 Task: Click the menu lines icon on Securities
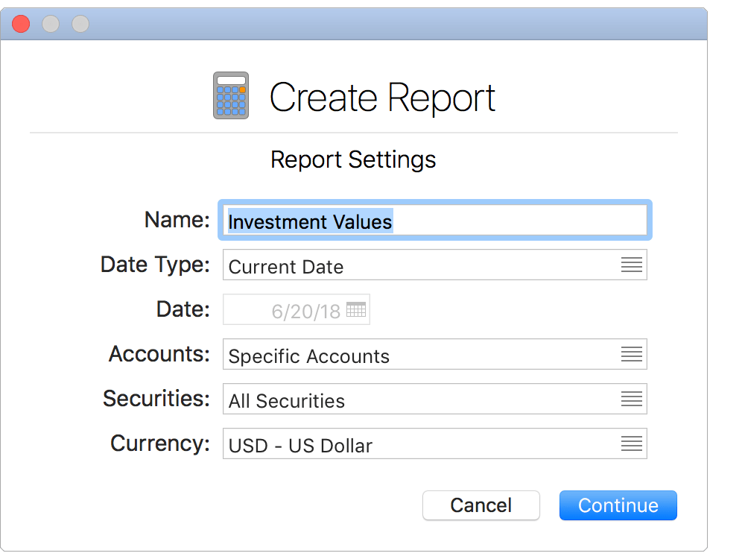pyautogui.click(x=632, y=399)
